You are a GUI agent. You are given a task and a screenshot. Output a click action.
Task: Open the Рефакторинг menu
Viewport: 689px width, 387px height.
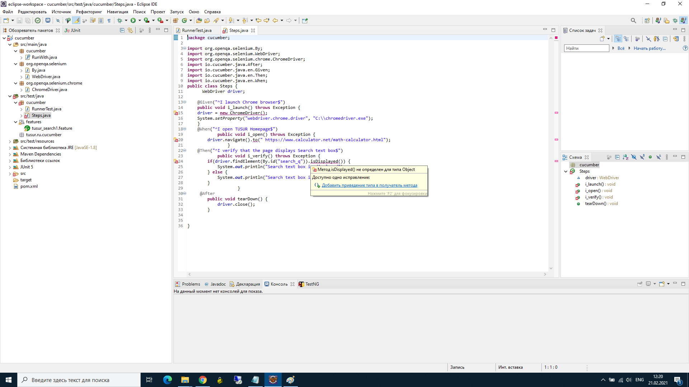tap(89, 12)
